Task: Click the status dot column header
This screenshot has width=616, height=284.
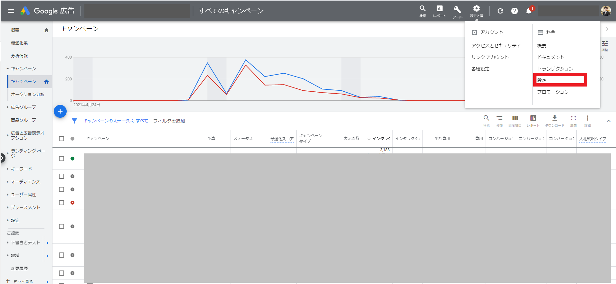Action: (x=72, y=139)
